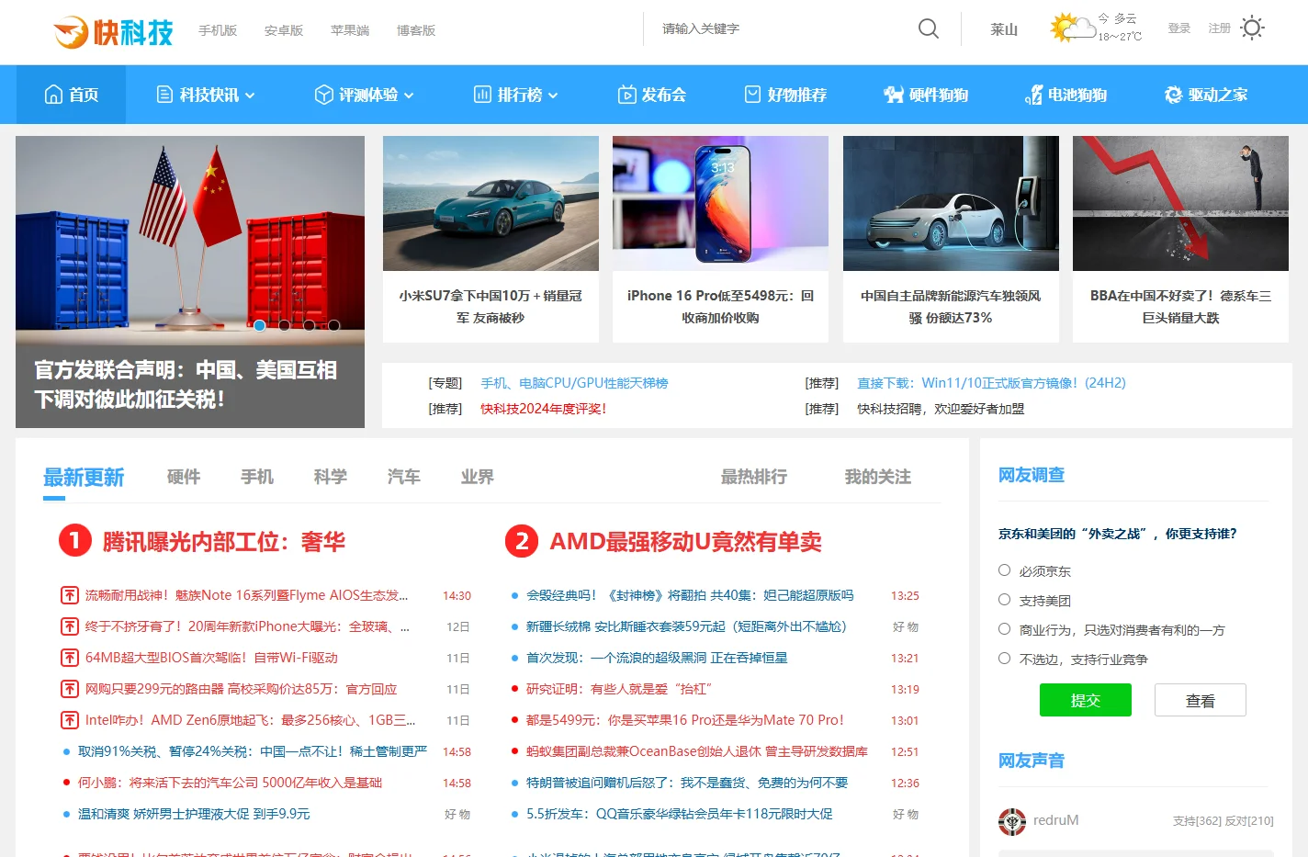Open the weather forecast icon

point(1073,28)
